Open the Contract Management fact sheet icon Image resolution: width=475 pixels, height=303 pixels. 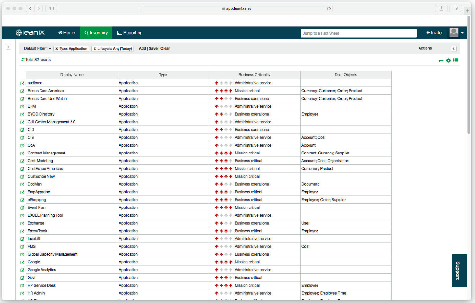click(22, 153)
